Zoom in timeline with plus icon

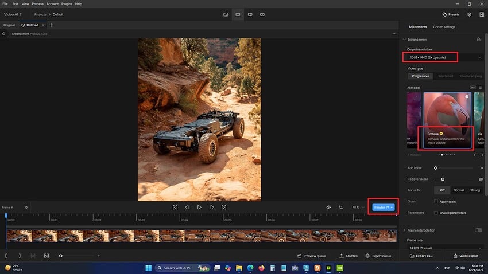pyautogui.click(x=99, y=256)
